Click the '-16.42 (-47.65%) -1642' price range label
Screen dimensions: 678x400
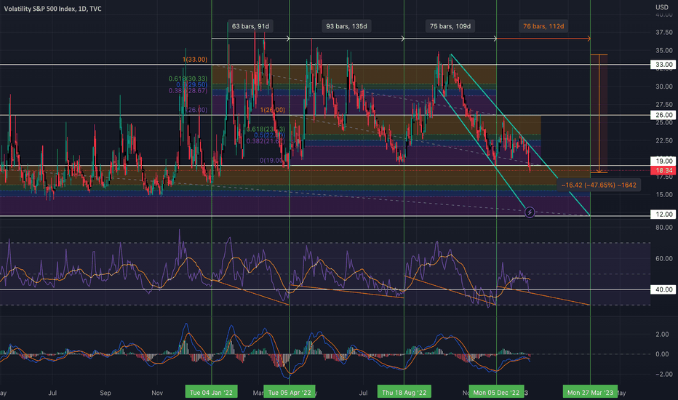pyautogui.click(x=599, y=185)
